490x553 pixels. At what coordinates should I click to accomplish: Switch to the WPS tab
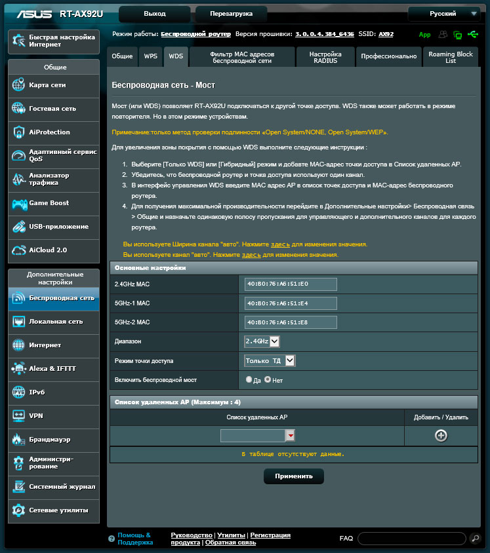[x=150, y=56]
